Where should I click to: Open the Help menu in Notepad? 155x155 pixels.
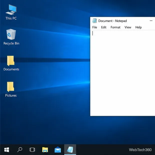click(x=138, y=27)
